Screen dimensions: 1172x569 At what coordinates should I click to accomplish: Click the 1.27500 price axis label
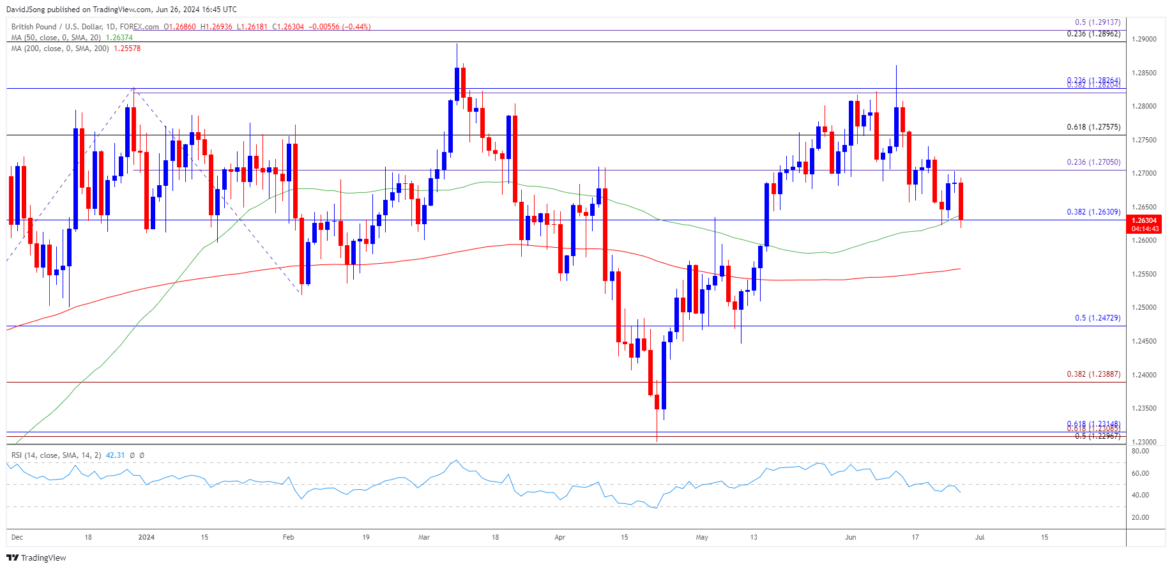(x=1144, y=140)
